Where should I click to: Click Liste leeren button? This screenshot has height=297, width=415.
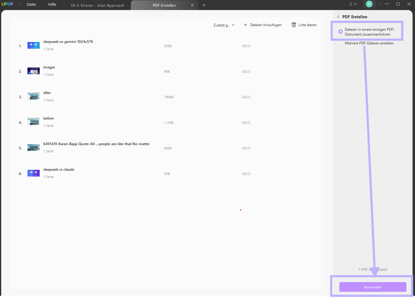(x=304, y=25)
